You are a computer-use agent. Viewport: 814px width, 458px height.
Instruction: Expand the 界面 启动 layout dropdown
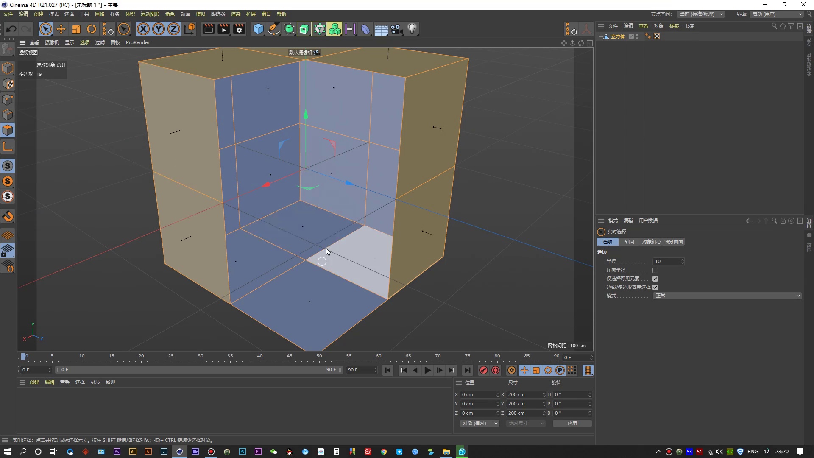tap(777, 14)
